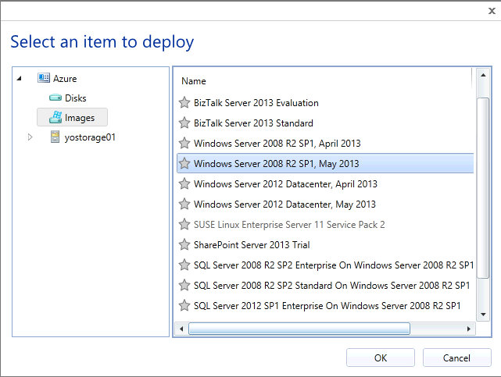Expand the yostorage01 tree node

tap(30, 137)
